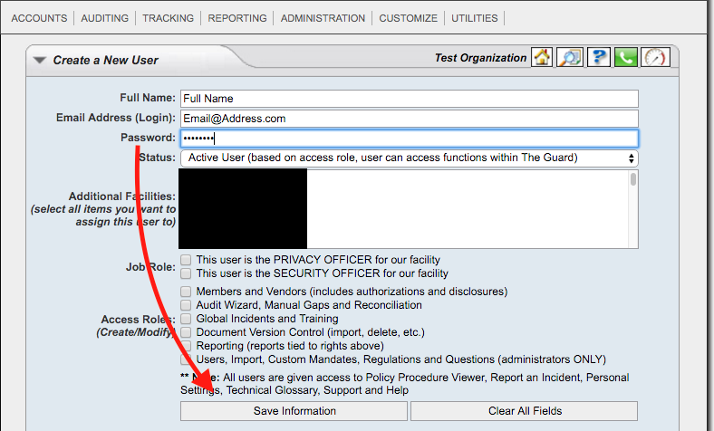
Task: Open the gauge dashboard icon
Action: [655, 58]
